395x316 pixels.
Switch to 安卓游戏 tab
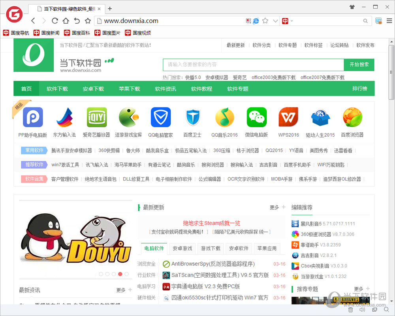pos(182,248)
